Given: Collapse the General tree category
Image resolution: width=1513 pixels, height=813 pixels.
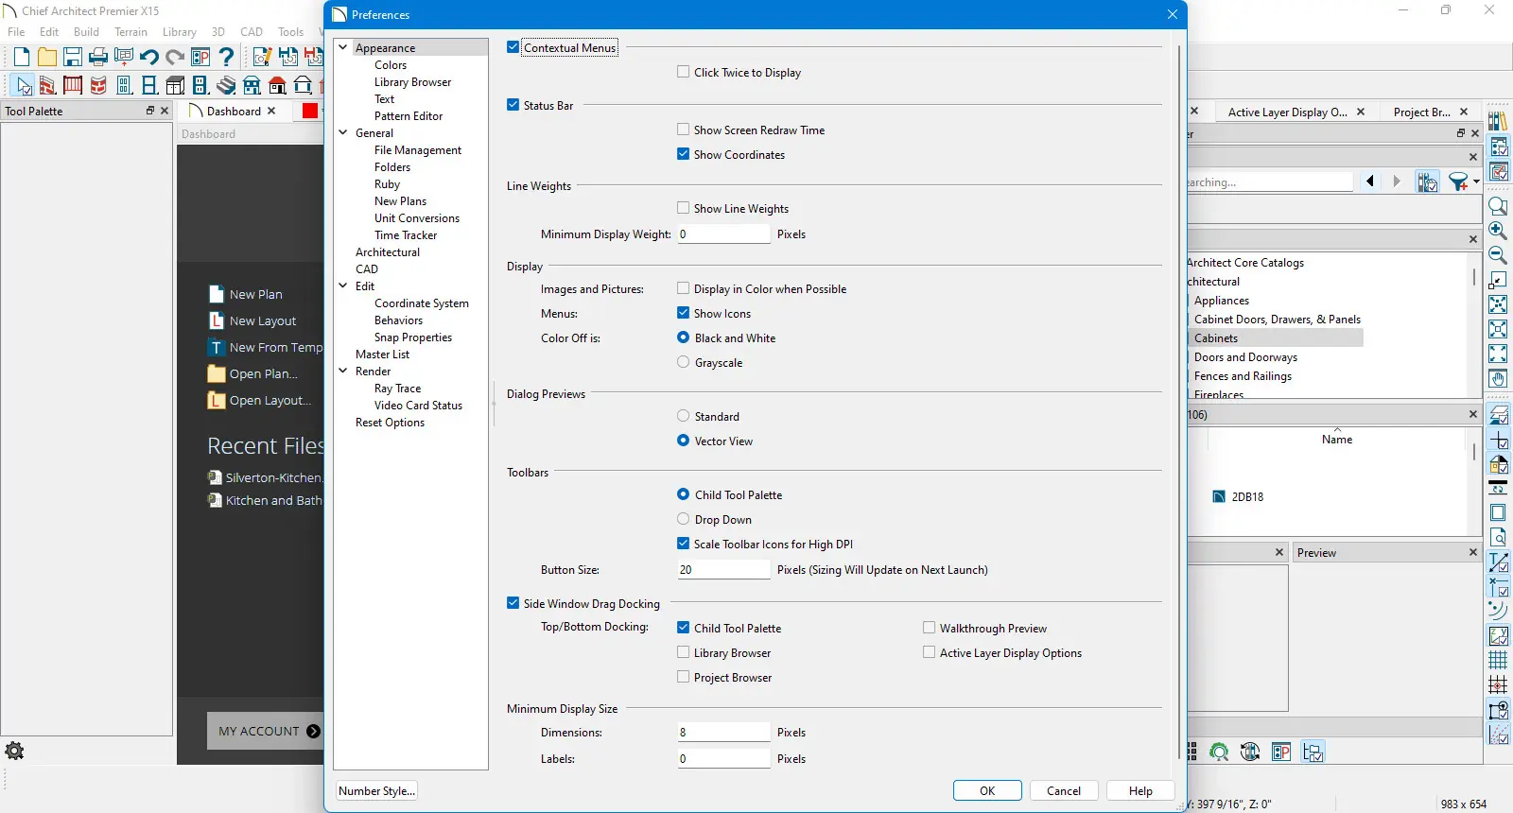Looking at the screenshot, I should point(343,132).
